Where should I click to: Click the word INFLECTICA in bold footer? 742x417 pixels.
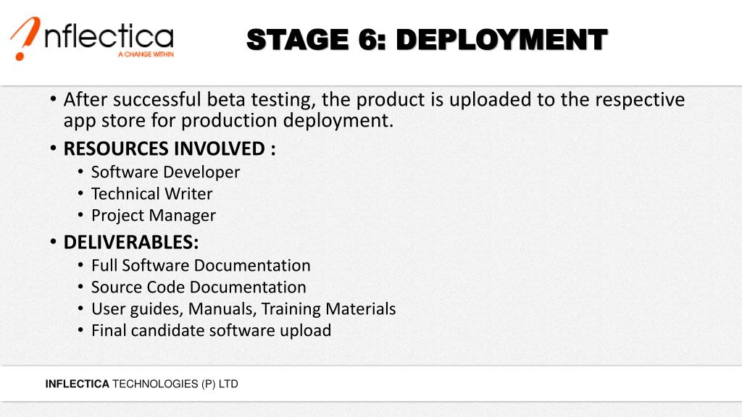(77, 384)
